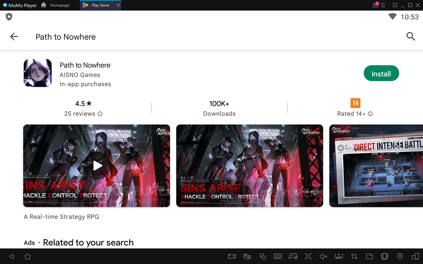Open the screenshot crop tool
This screenshot has width=423, height=264.
(354, 256)
